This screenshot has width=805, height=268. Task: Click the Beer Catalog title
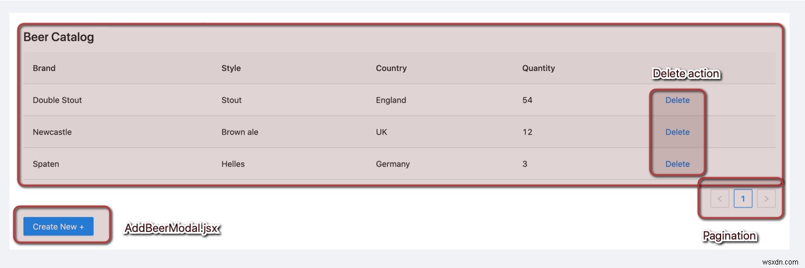click(x=58, y=37)
